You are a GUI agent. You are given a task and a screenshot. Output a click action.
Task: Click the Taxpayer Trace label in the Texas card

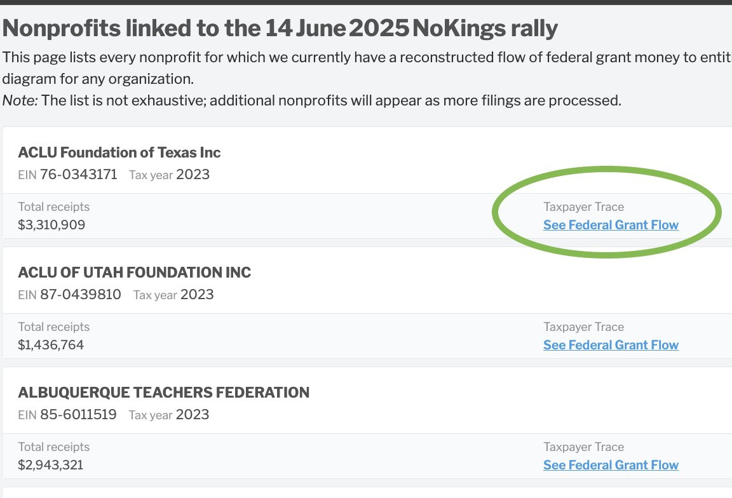(x=583, y=207)
